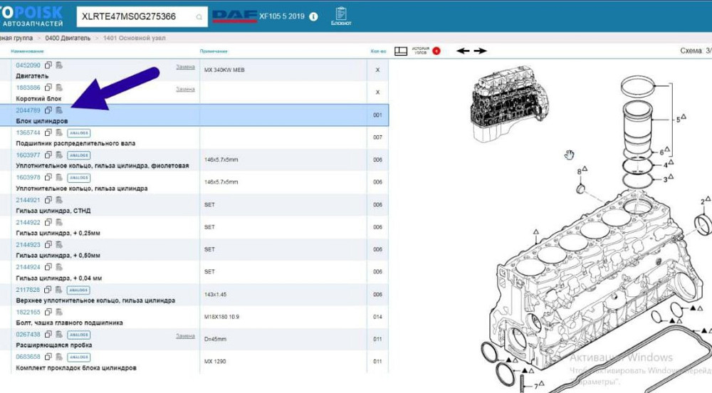Open part number 1603977 link
The image size is (712, 393).
pyautogui.click(x=28, y=155)
